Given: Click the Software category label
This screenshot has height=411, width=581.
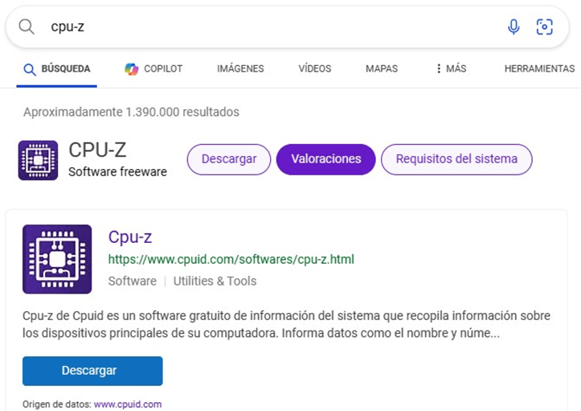Looking at the screenshot, I should (133, 282).
